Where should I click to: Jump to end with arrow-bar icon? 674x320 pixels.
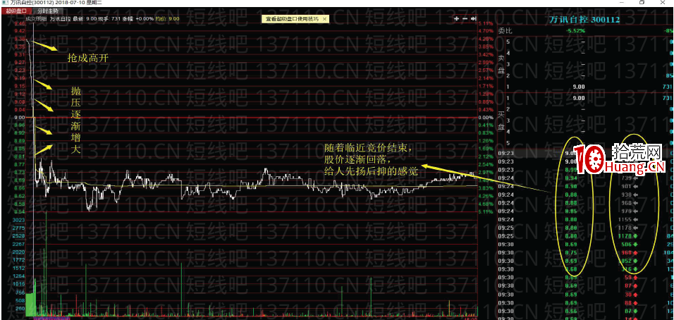(473, 18)
